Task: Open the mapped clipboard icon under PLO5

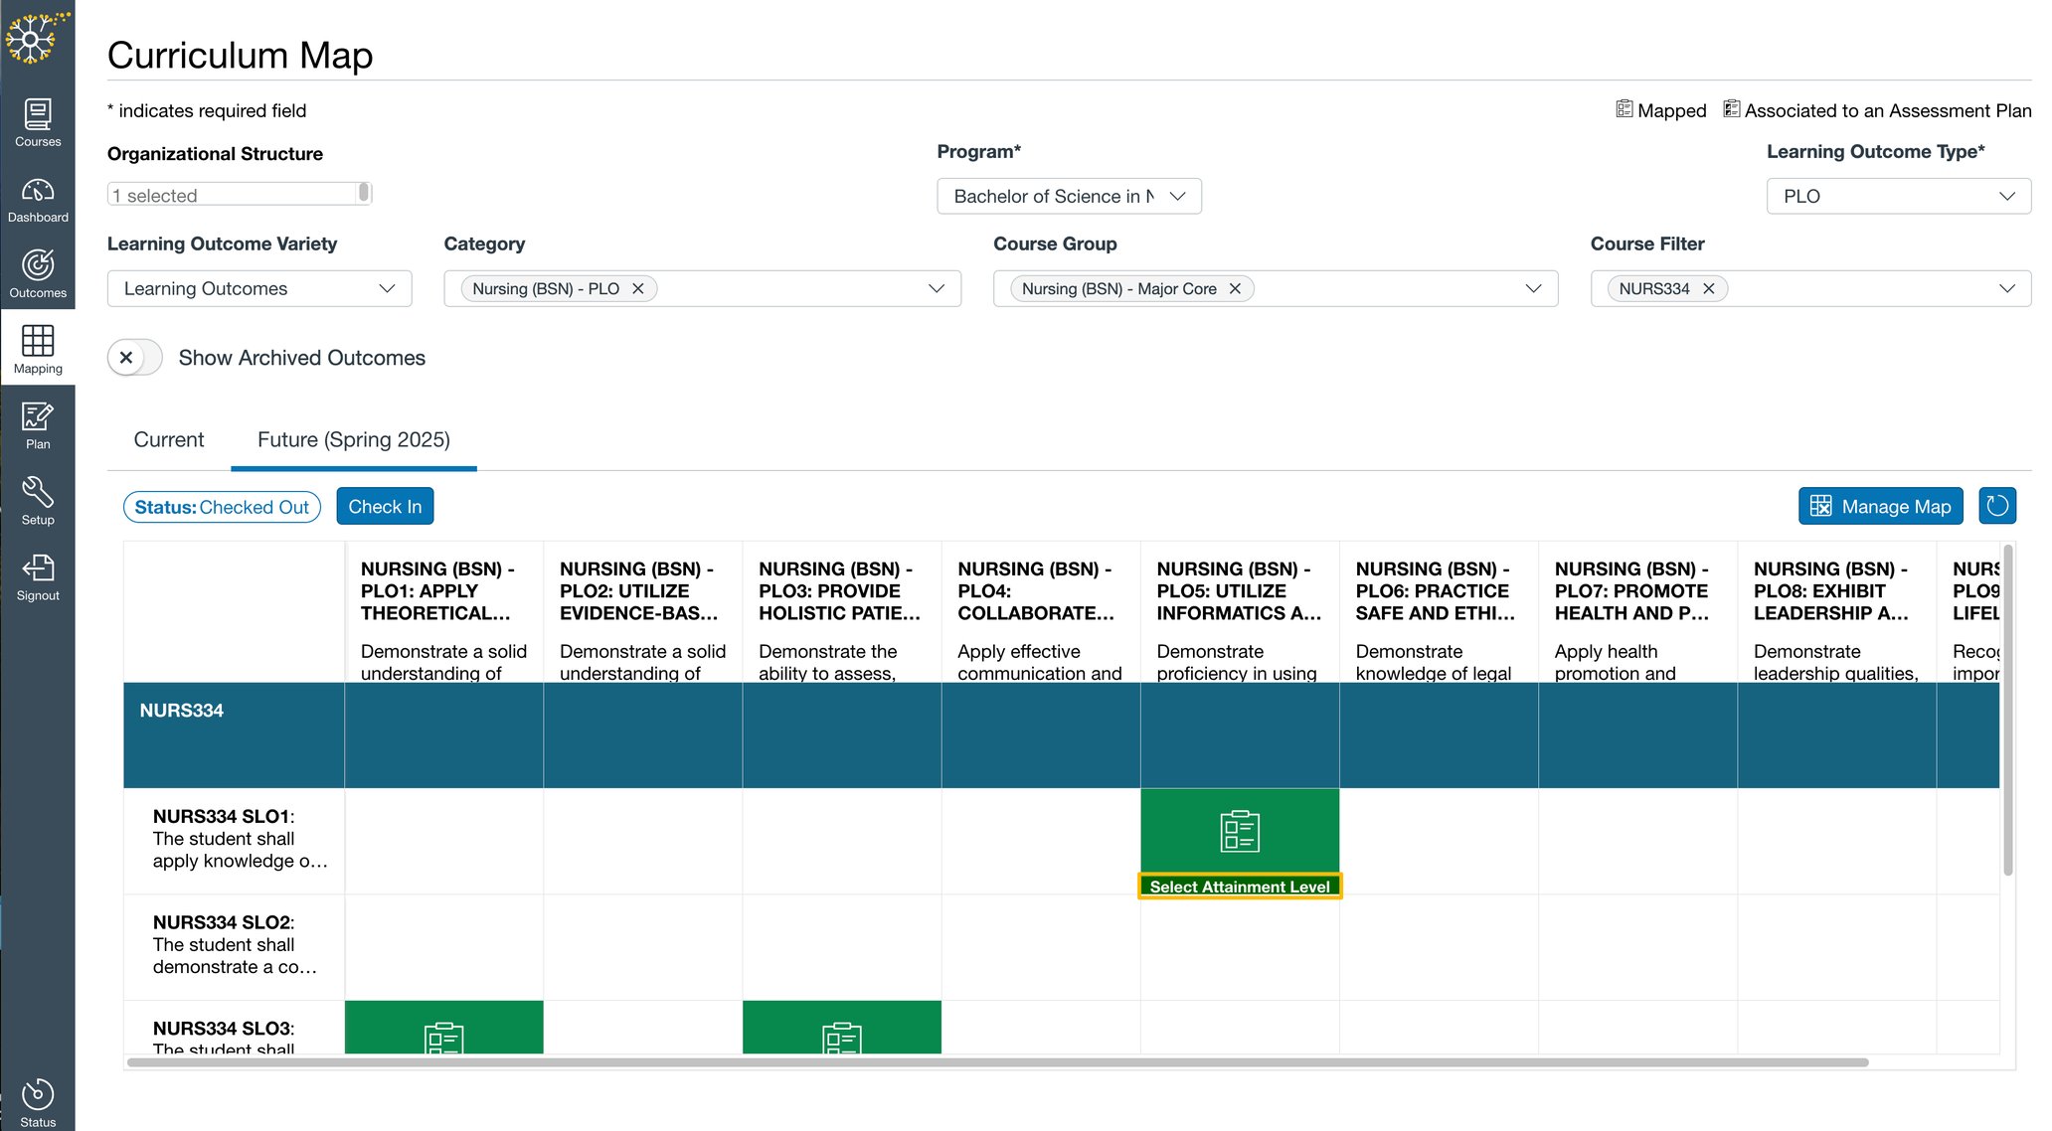Action: point(1239,831)
